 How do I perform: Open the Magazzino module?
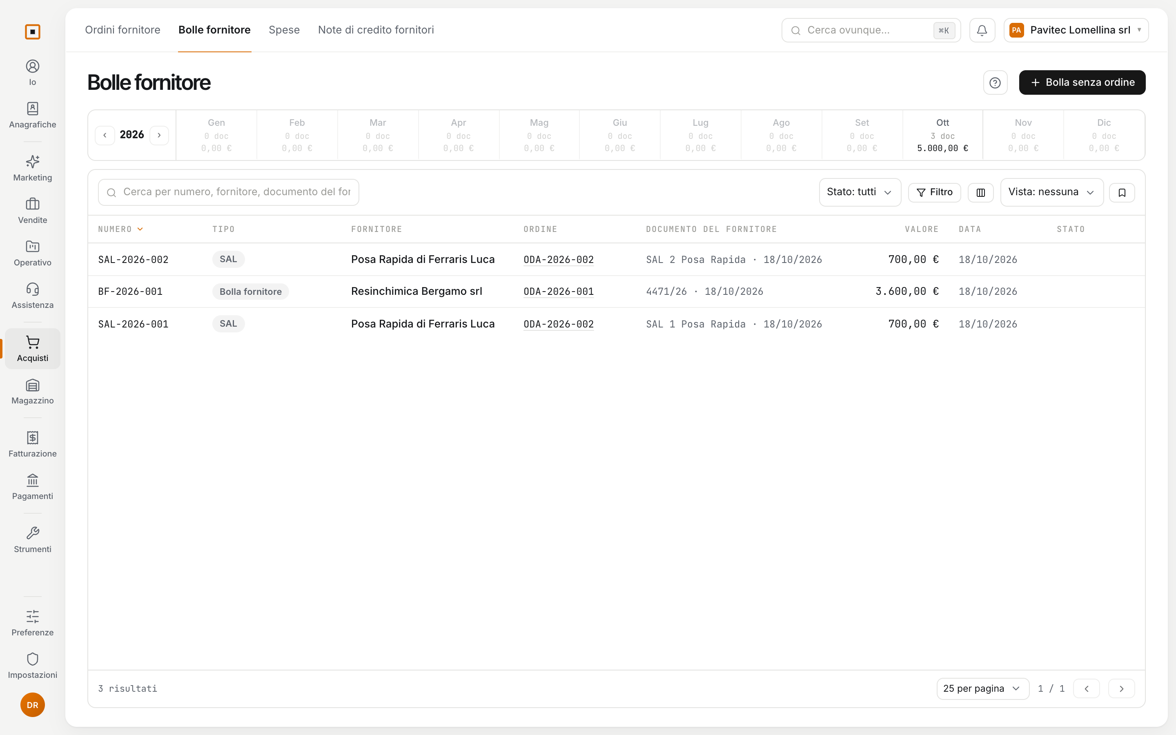[33, 391]
